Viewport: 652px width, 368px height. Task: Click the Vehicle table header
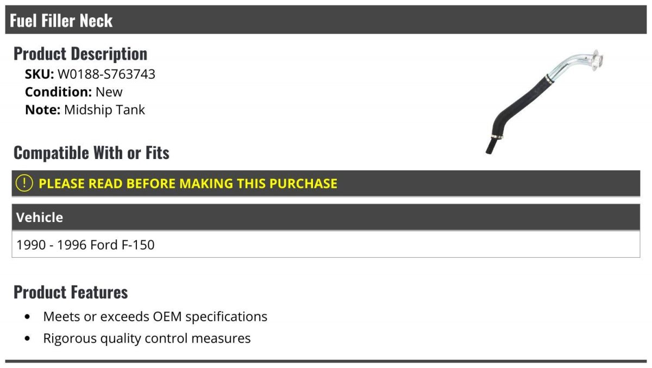point(326,217)
